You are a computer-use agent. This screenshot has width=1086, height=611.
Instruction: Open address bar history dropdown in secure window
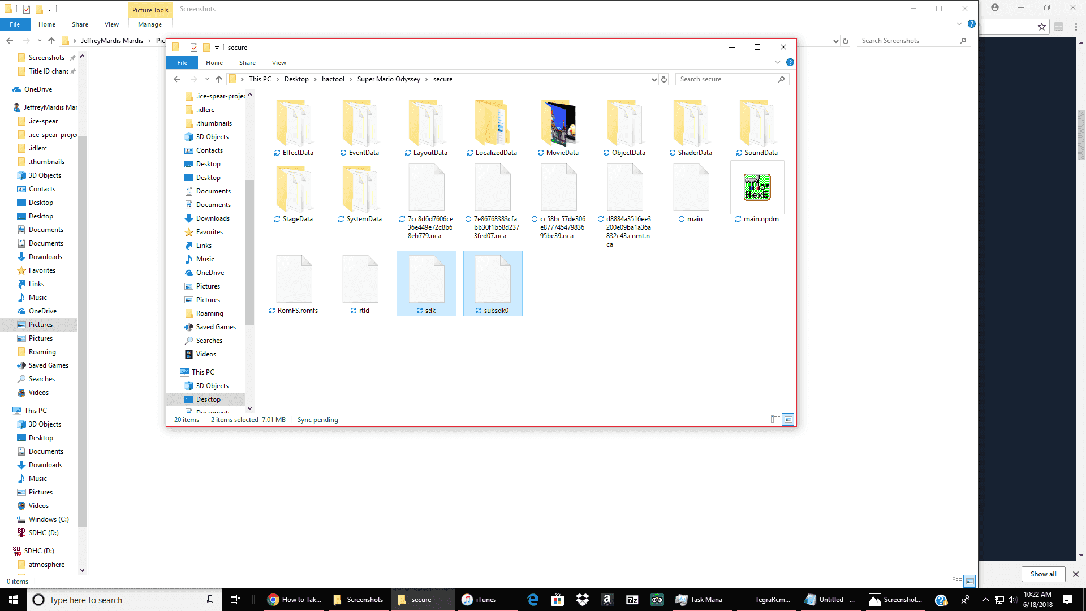[x=654, y=79]
